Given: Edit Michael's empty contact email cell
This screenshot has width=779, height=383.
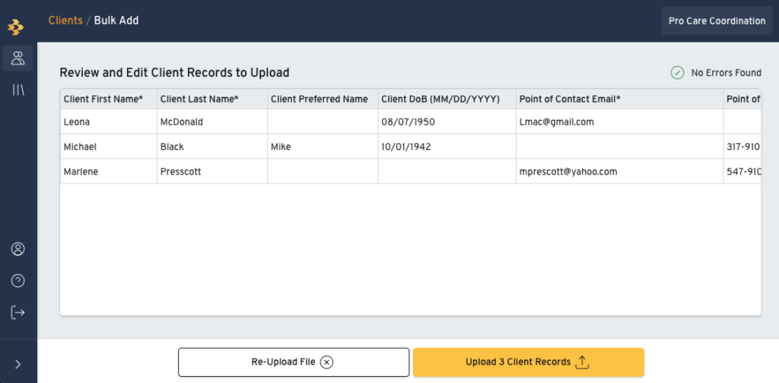Looking at the screenshot, I should point(619,147).
